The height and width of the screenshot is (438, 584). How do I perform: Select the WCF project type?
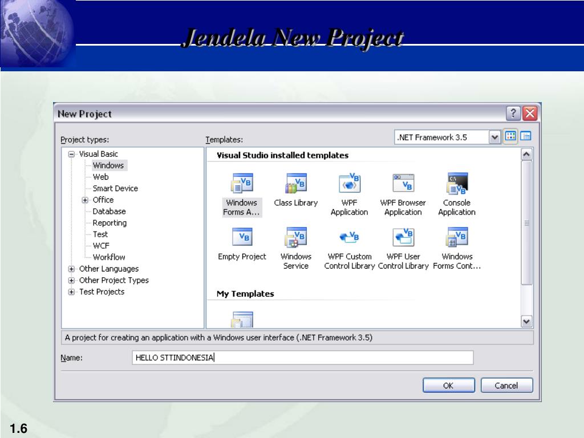(x=101, y=246)
